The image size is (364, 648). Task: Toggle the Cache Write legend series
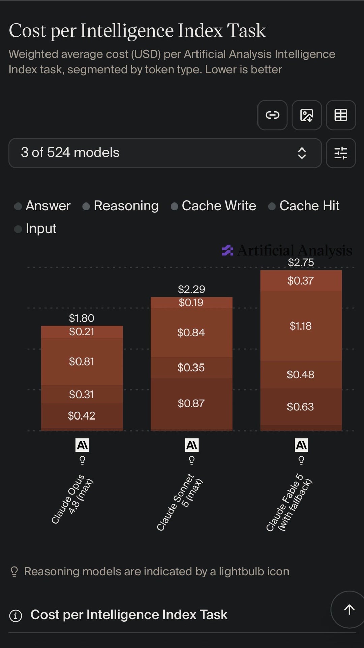point(213,206)
